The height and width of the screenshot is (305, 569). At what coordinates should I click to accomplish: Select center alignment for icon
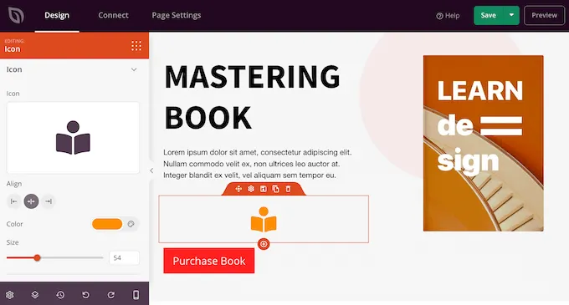click(x=31, y=201)
